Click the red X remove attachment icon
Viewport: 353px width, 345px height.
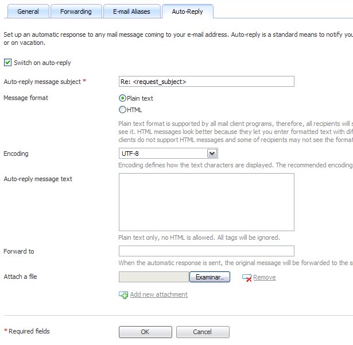tap(247, 277)
